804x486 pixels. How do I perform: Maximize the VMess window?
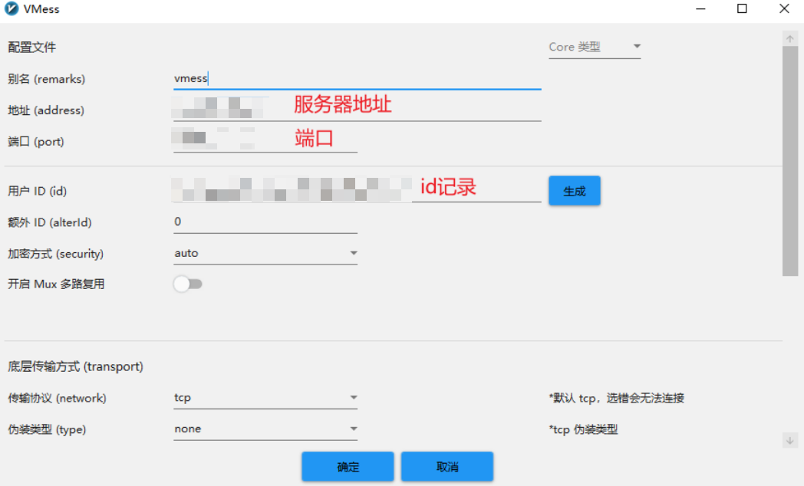742,9
